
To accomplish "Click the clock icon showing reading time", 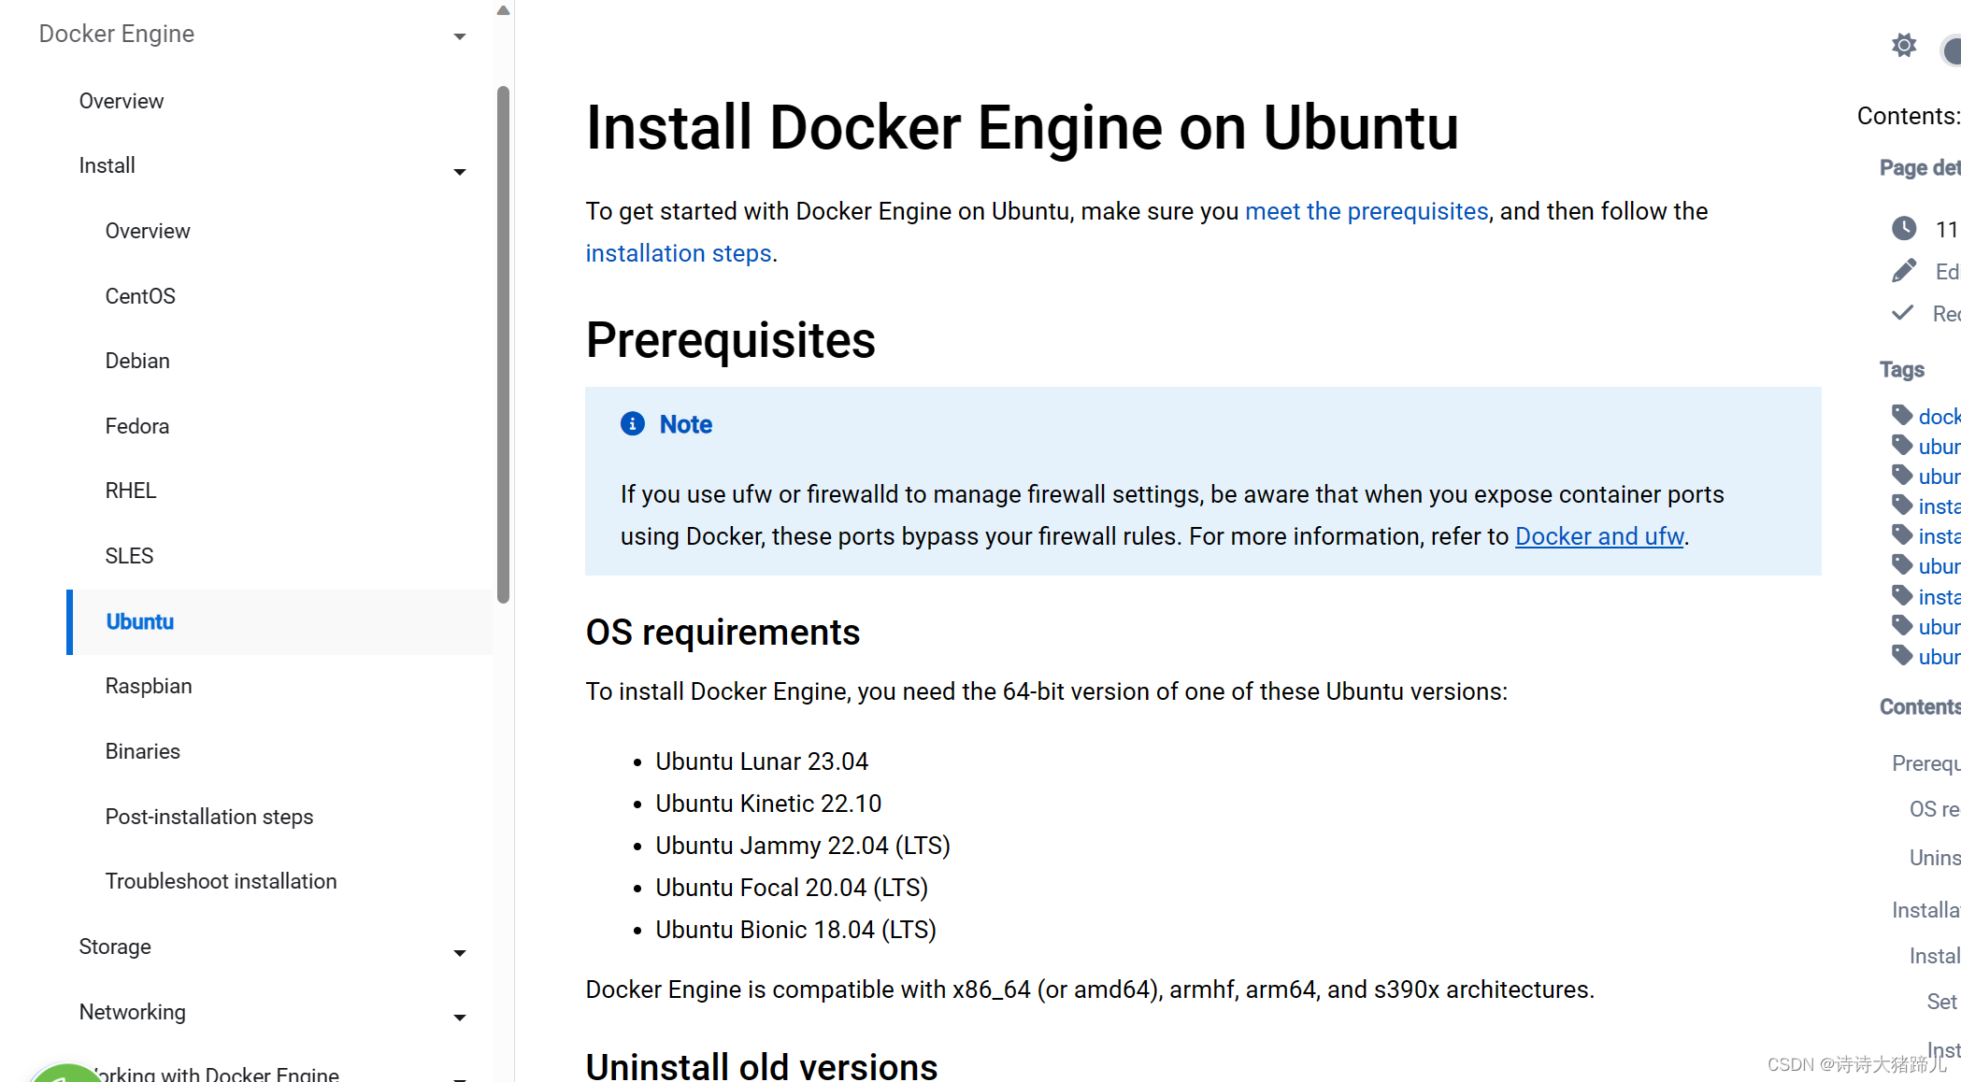I will click(1903, 229).
